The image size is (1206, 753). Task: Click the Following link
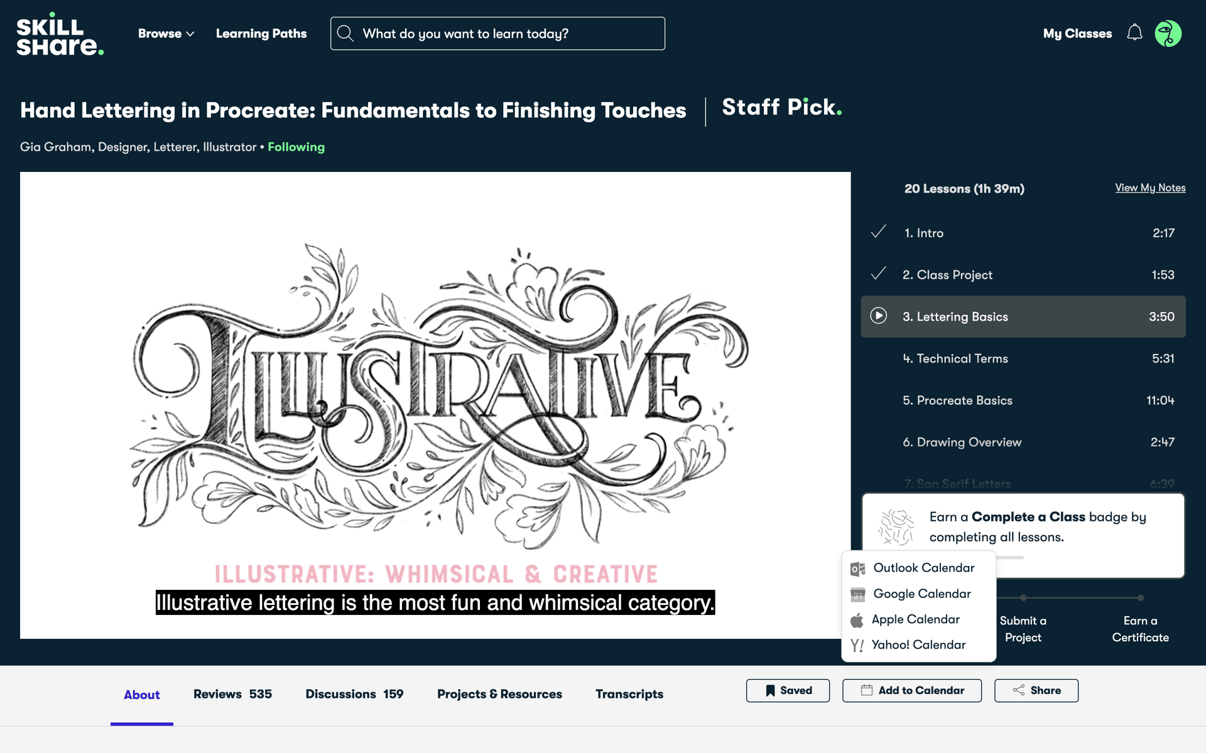tap(296, 147)
